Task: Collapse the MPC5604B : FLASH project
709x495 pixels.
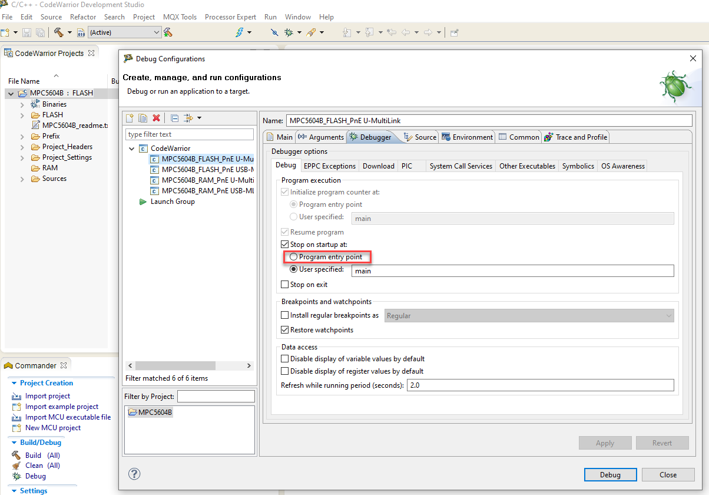Action: coord(11,93)
